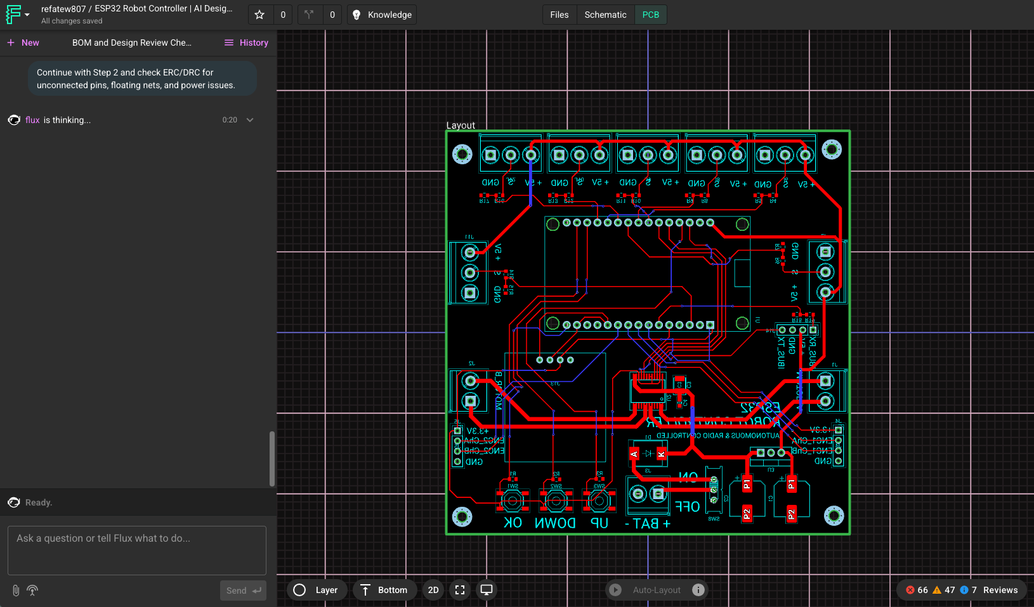This screenshot has height=607, width=1034.
Task: Expand the flux is thinking chevron
Action: pos(250,120)
